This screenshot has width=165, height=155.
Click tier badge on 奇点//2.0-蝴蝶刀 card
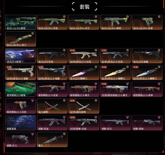(96, 67)
